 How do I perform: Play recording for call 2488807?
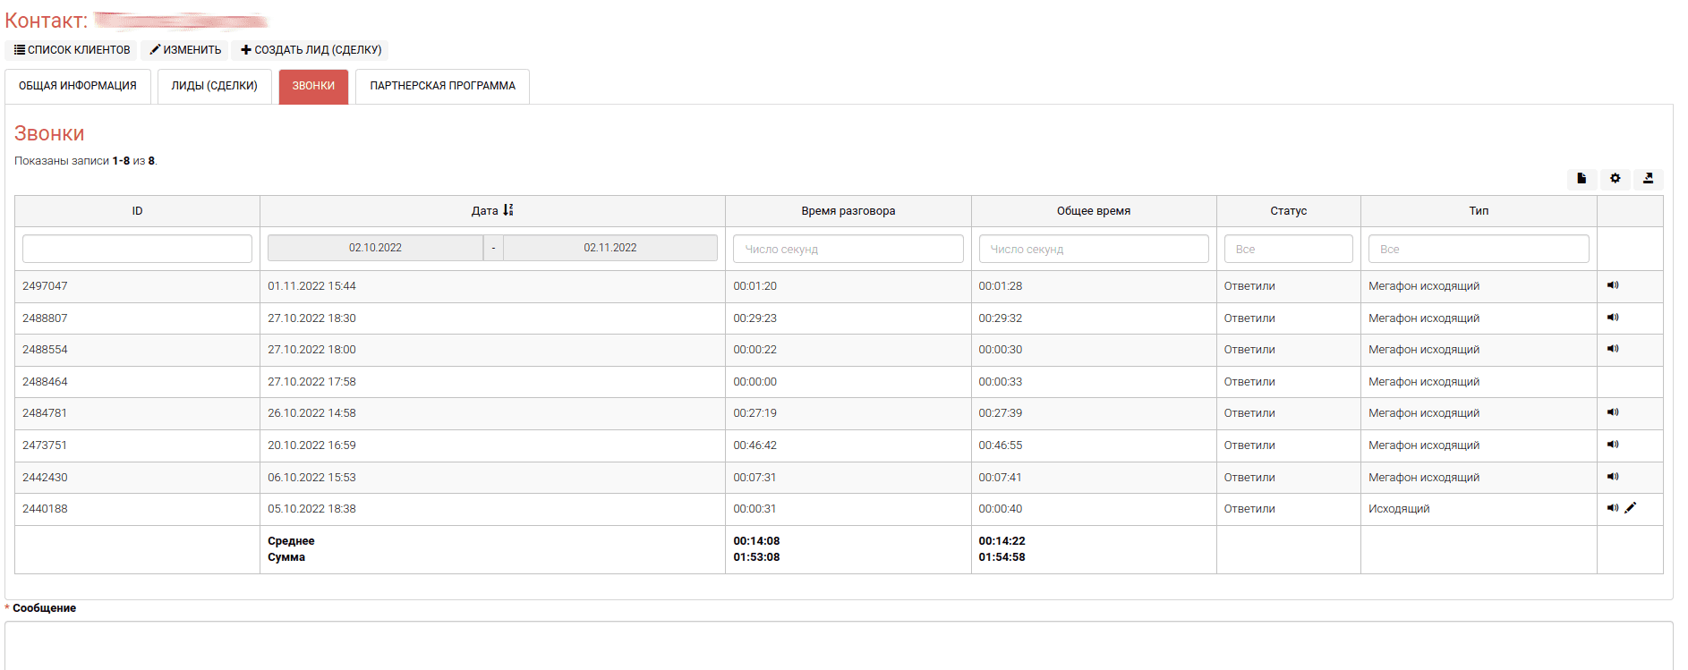click(x=1612, y=318)
